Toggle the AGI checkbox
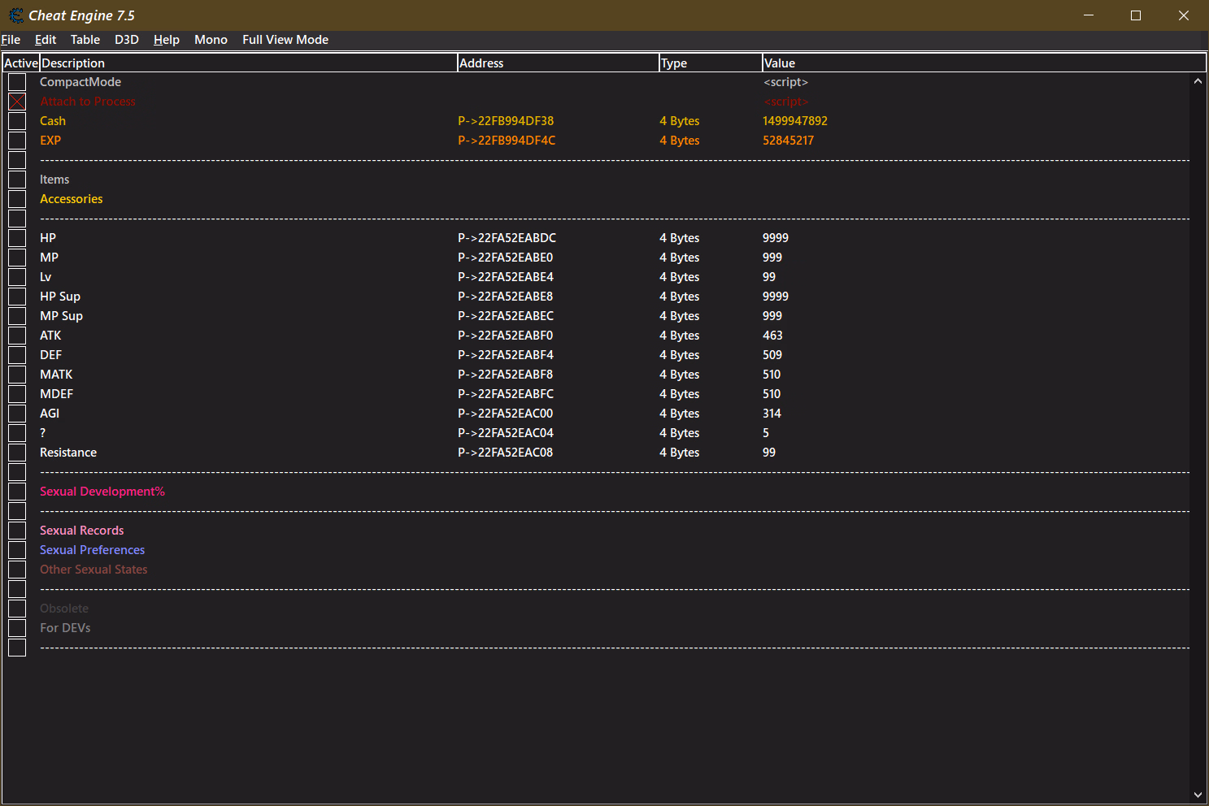 [17, 414]
